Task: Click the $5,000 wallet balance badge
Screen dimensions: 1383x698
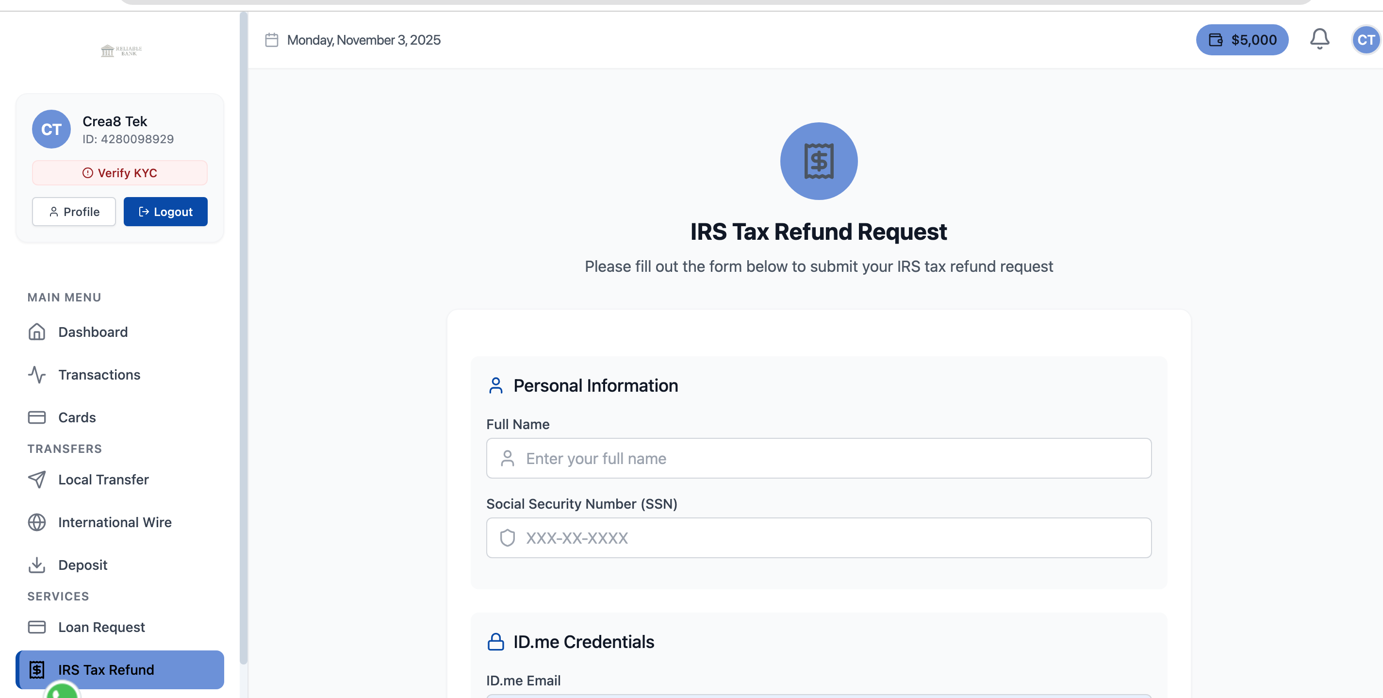Action: point(1241,40)
